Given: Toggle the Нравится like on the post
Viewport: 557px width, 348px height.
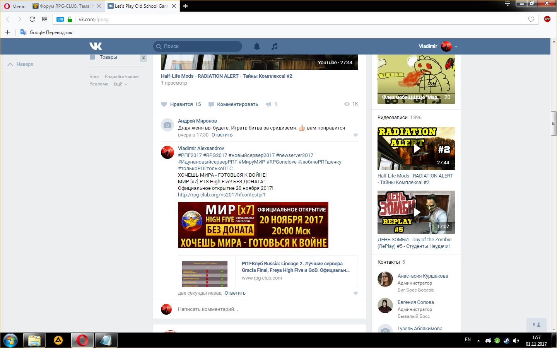Looking at the screenshot, I should click(181, 104).
